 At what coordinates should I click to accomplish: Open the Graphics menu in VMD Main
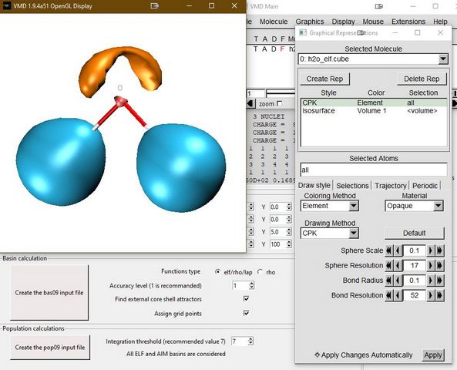(x=310, y=22)
